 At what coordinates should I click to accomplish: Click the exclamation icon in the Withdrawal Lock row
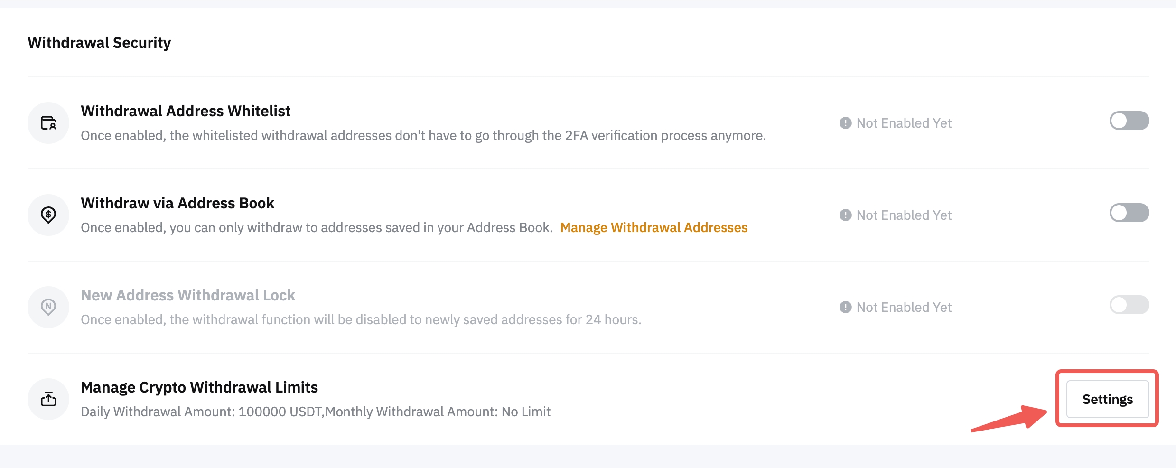click(845, 307)
